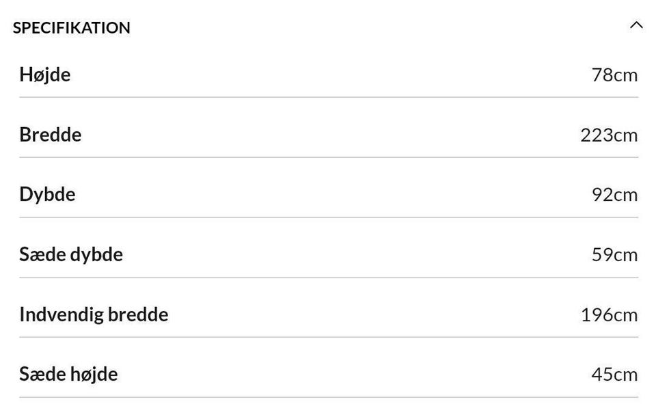Image resolution: width=656 pixels, height=404 pixels.
Task: Select the Indvendig bredde label
Action: [94, 314]
